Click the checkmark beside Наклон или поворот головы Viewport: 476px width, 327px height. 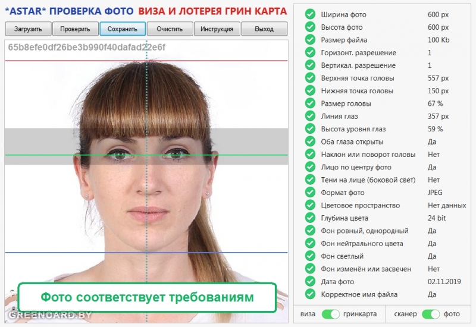[310, 155]
